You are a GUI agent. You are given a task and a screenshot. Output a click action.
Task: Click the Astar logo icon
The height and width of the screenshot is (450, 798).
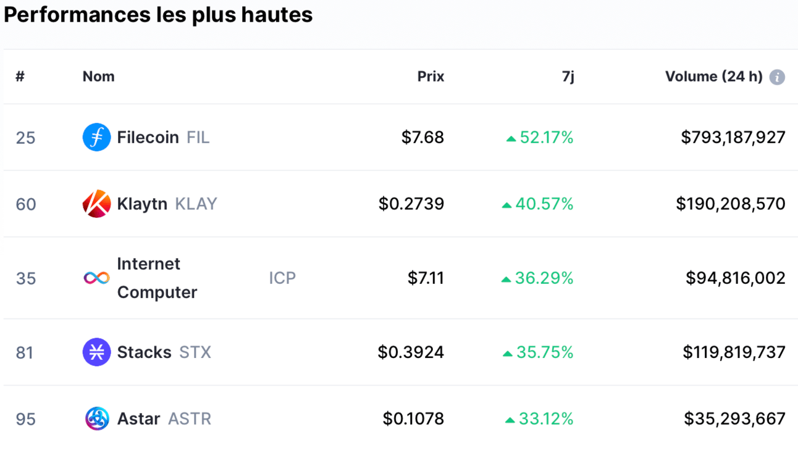point(96,419)
